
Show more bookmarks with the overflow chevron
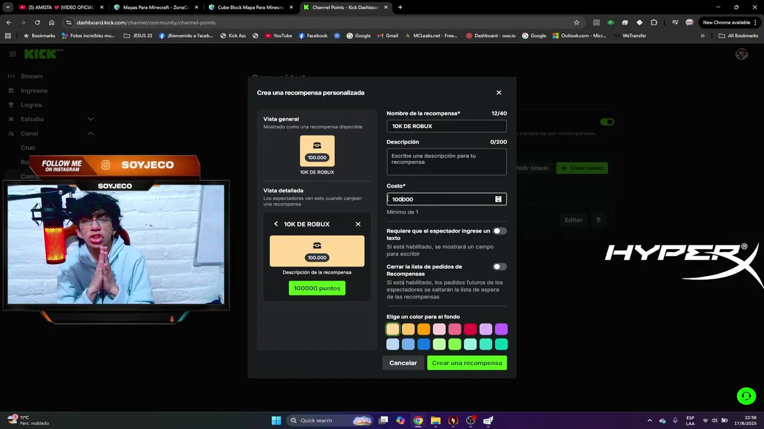[703, 36]
